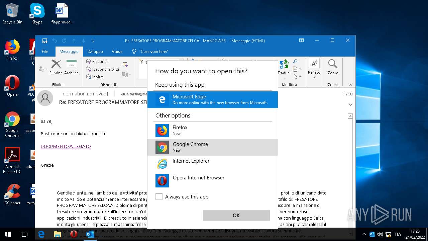This screenshot has width=428, height=241.
Task: Click File Explorer icon in the taskbar
Action: 58,234
